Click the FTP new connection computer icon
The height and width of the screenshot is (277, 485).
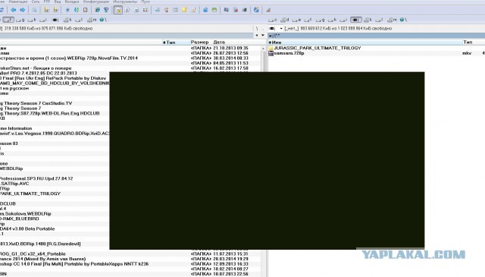coord(106,10)
